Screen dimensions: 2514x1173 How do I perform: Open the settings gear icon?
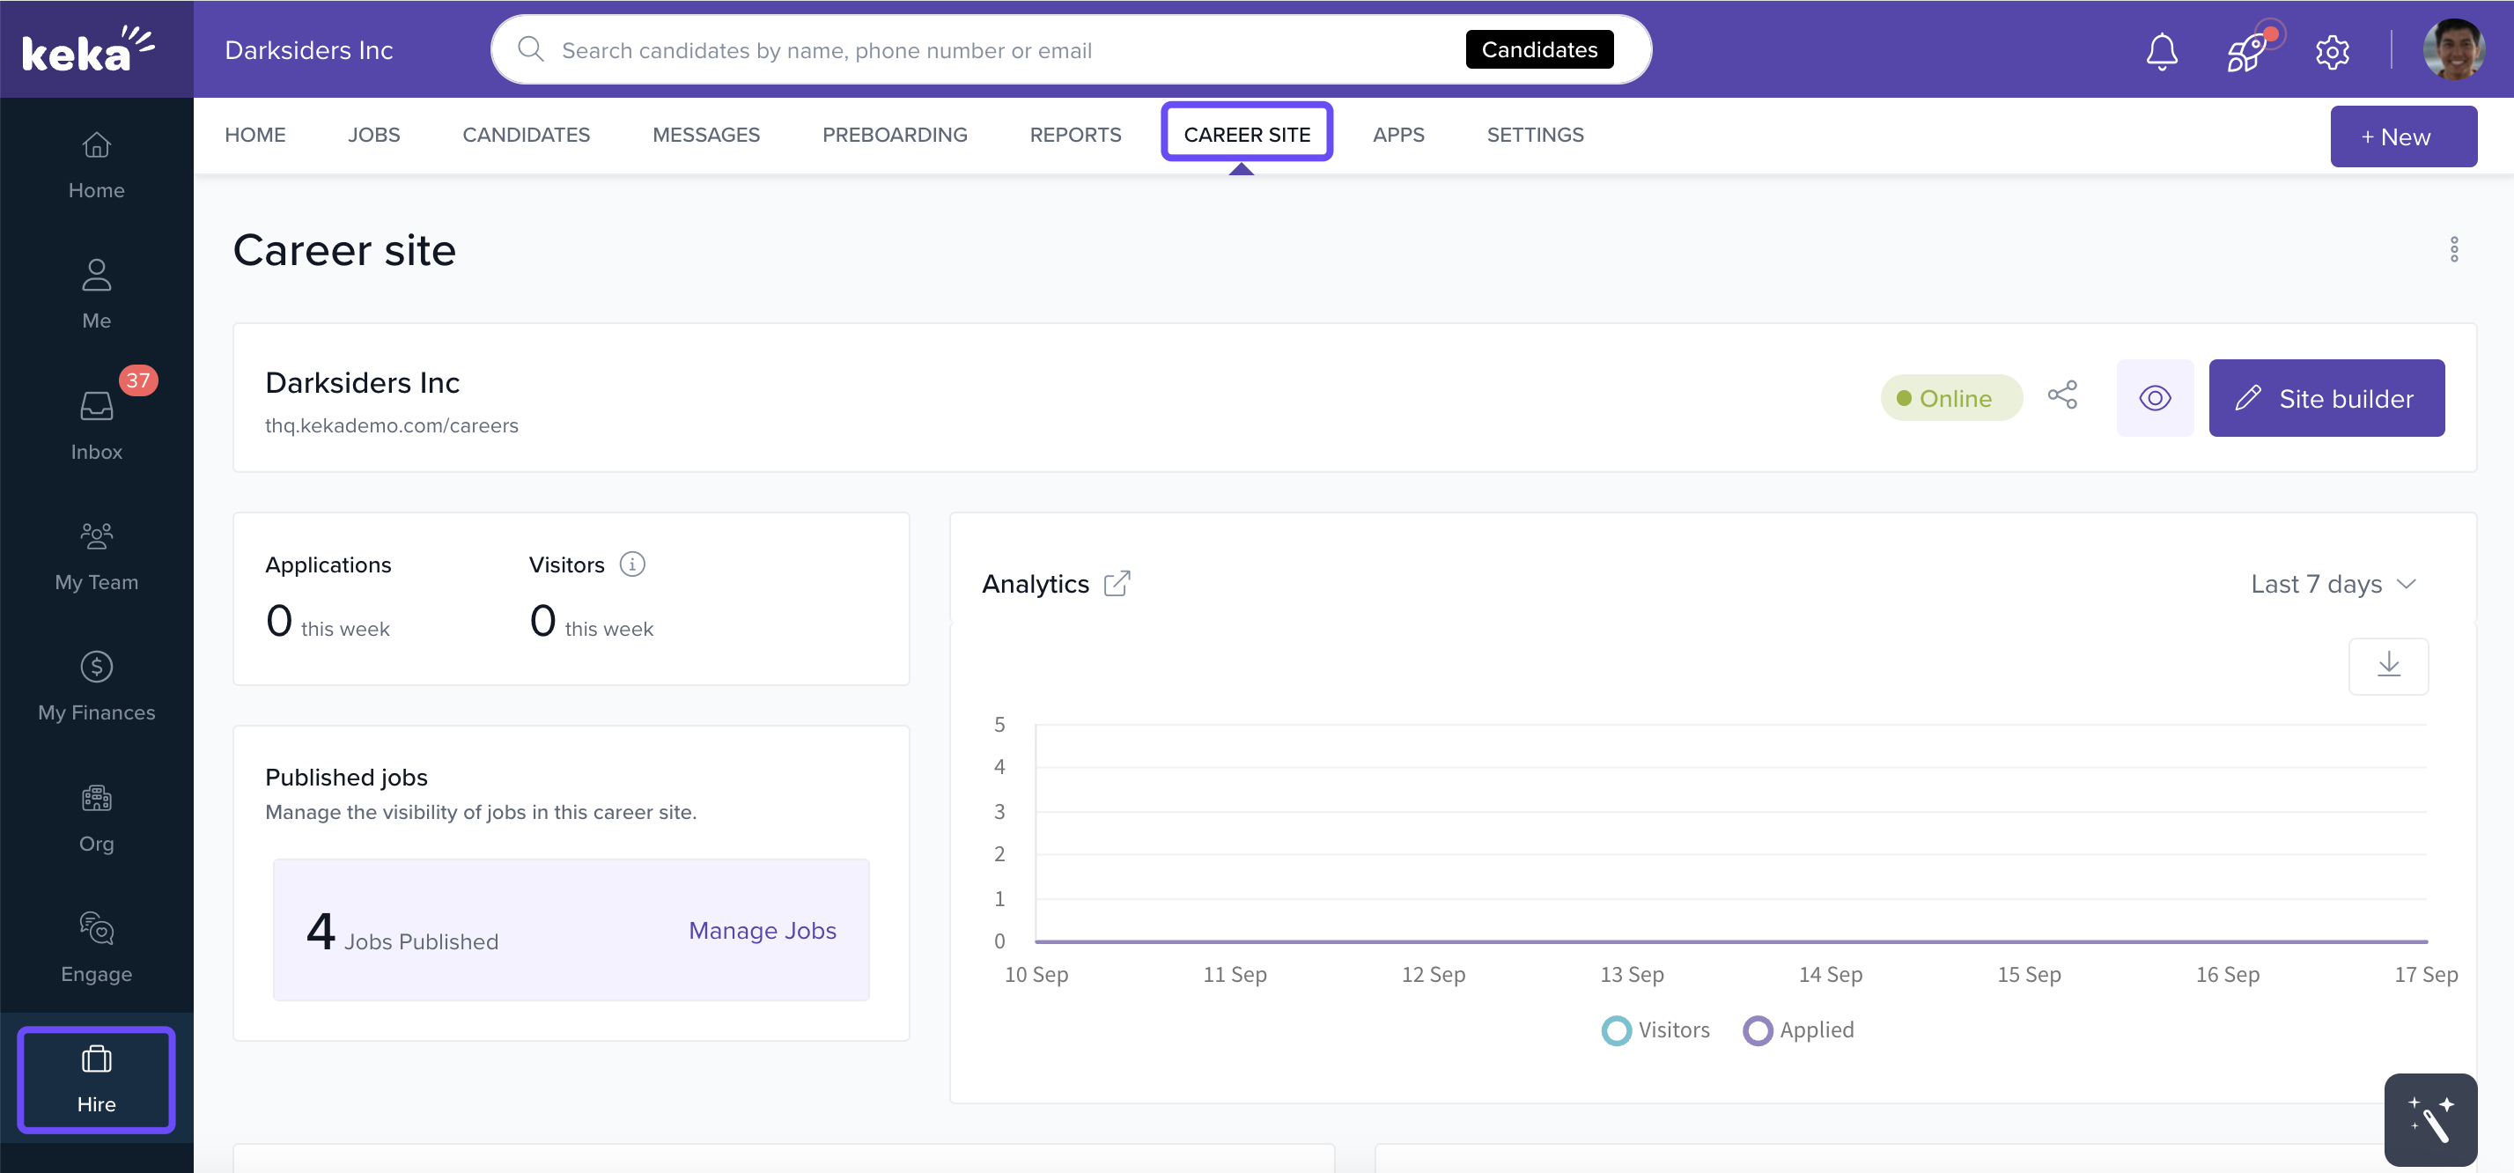[2332, 51]
